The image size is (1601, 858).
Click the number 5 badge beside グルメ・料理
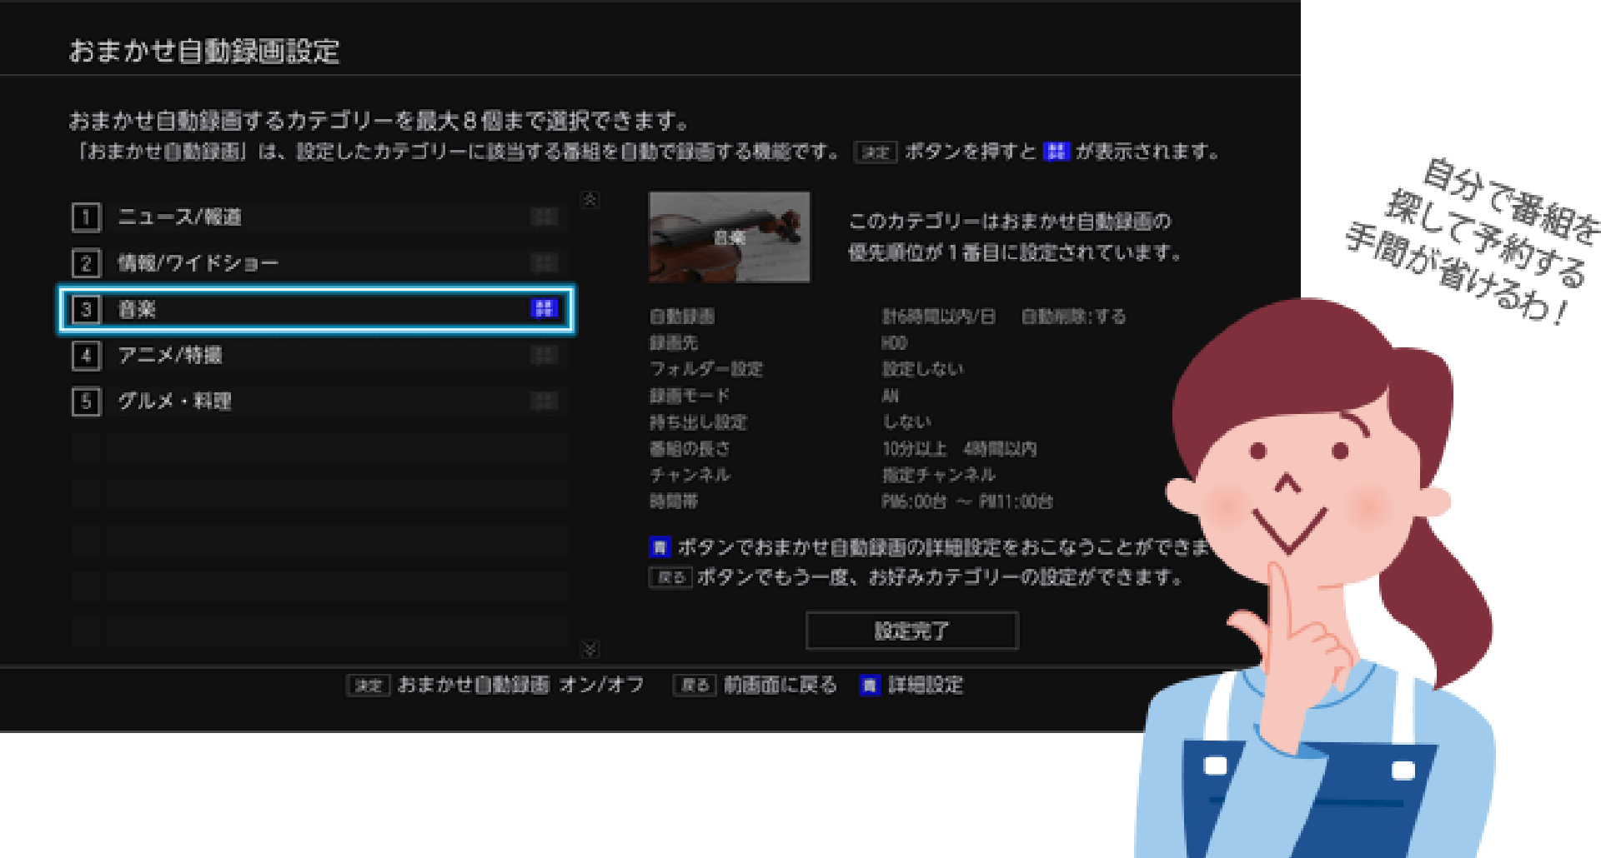point(86,402)
